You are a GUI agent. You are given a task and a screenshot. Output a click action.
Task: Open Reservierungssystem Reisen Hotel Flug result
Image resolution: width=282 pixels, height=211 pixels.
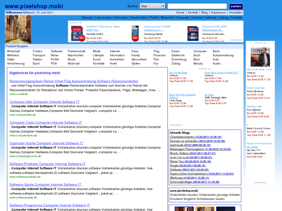pyautogui.click(x=74, y=81)
